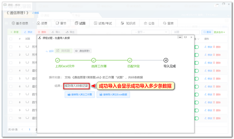
Task: Click the 查询 search button
Action: point(207,32)
